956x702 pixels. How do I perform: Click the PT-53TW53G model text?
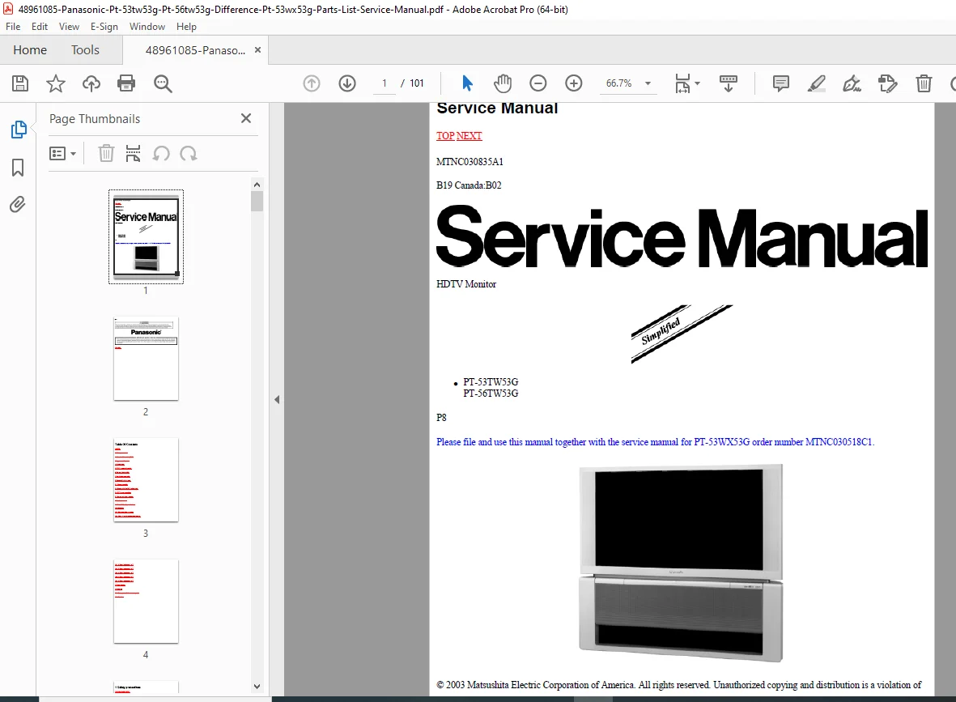pos(491,382)
